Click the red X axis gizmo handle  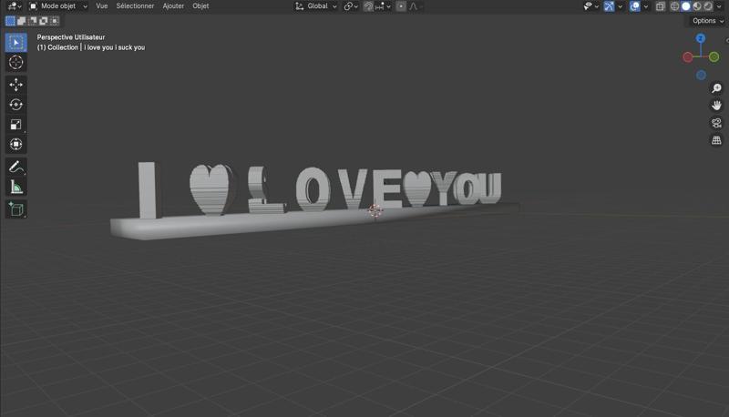(688, 57)
